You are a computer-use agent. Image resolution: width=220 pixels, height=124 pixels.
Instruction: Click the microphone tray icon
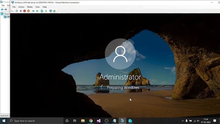click(186, 121)
